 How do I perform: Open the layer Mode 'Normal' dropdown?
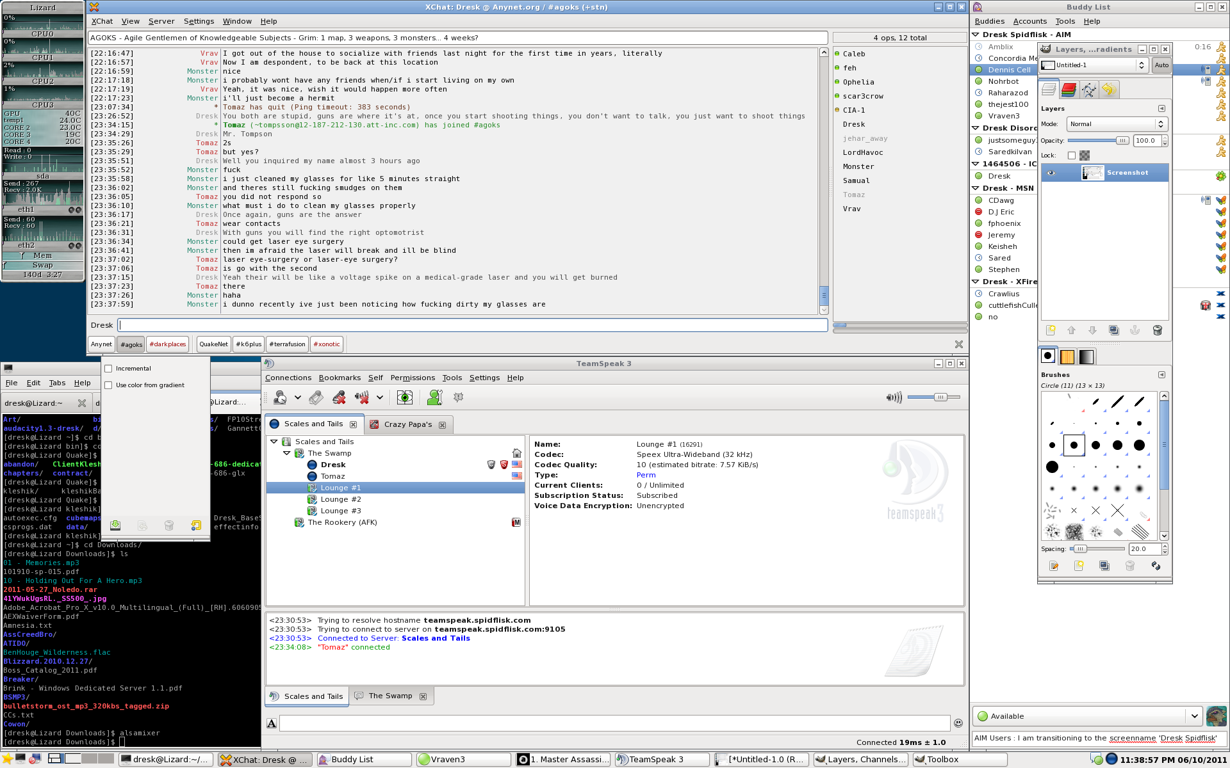tap(1117, 124)
